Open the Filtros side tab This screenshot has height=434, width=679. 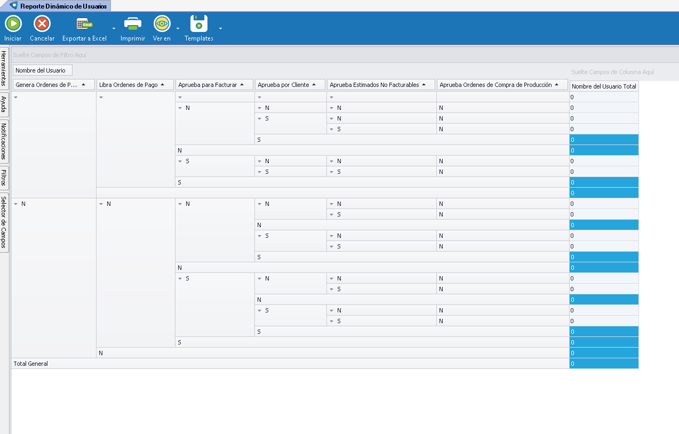pos(4,178)
